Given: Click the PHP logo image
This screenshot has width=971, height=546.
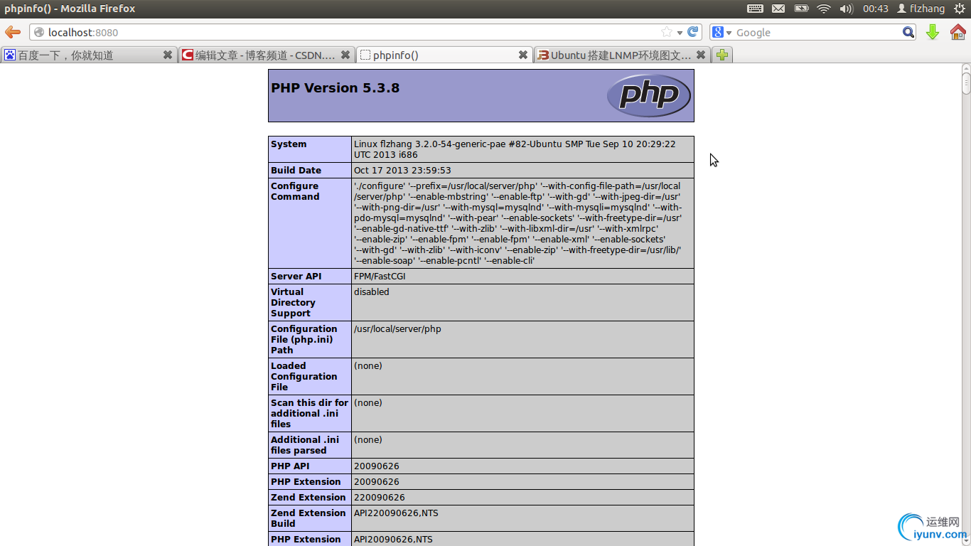Looking at the screenshot, I should click(648, 95).
